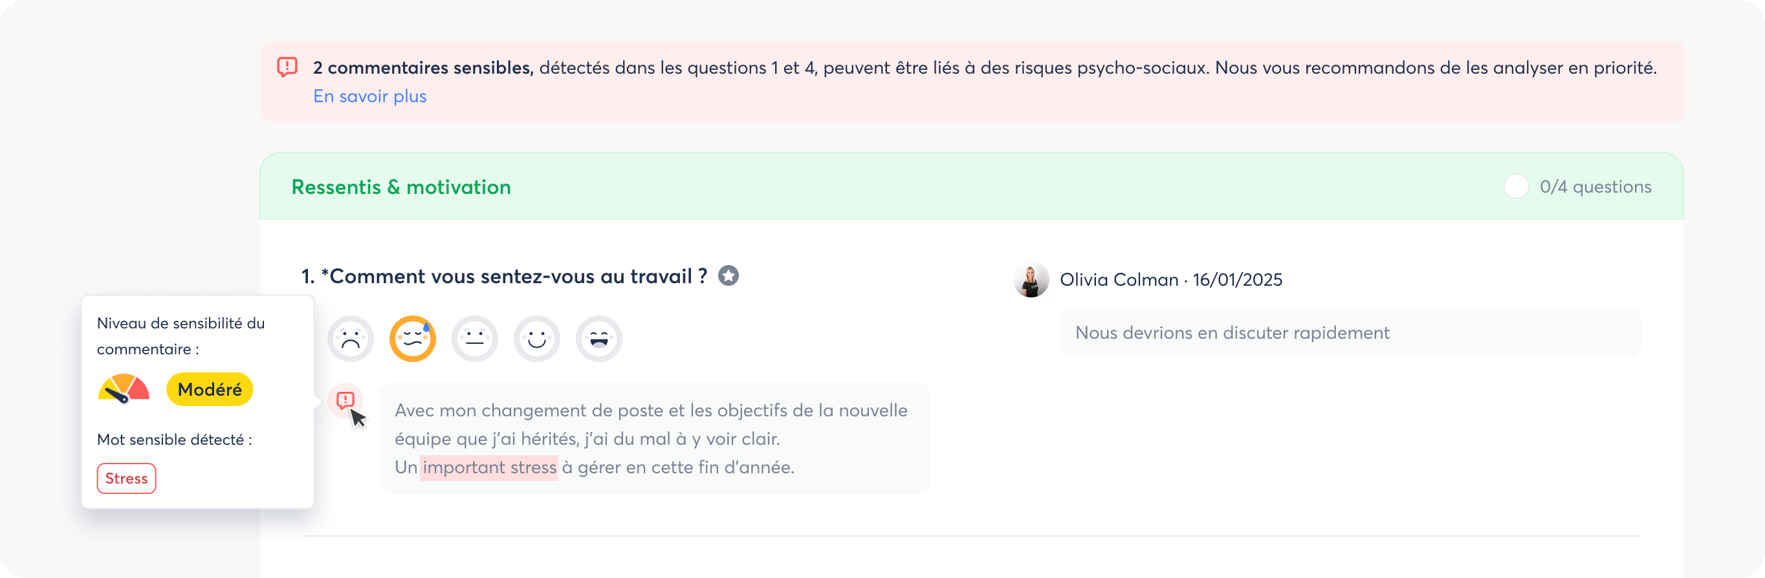The image size is (1765, 578).
Task: Choose the laughing face rating
Action: click(599, 339)
